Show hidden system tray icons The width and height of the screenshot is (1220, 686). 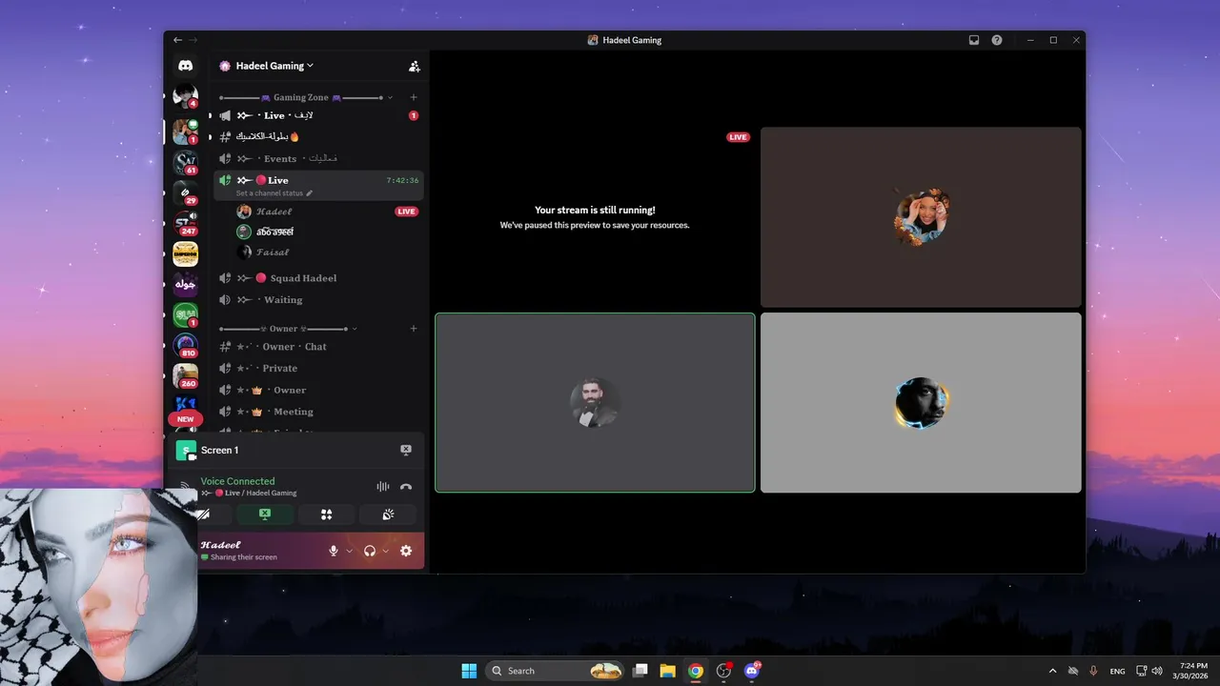[1052, 671]
